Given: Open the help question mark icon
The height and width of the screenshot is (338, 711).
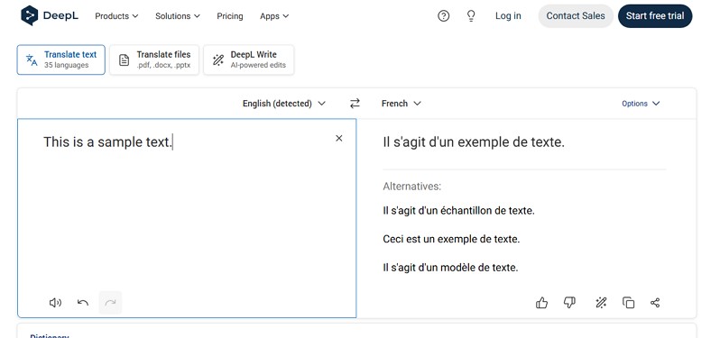Looking at the screenshot, I should coord(443,16).
